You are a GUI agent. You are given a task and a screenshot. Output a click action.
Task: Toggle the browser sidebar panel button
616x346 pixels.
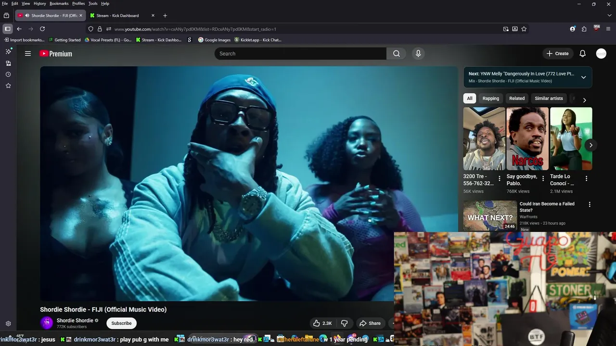8,29
